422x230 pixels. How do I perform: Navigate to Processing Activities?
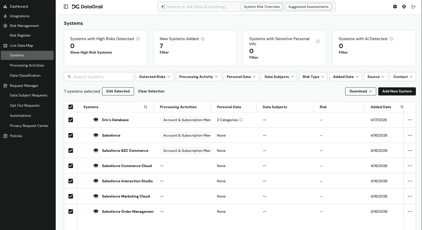[27, 65]
